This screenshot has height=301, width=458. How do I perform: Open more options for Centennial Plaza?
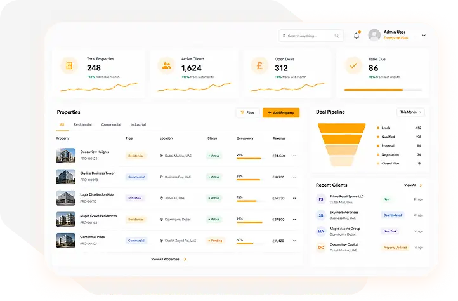click(x=294, y=241)
